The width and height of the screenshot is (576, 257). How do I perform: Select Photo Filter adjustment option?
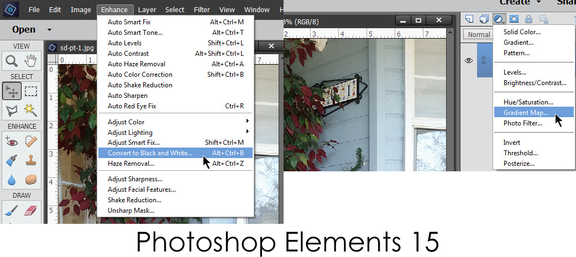(534, 123)
